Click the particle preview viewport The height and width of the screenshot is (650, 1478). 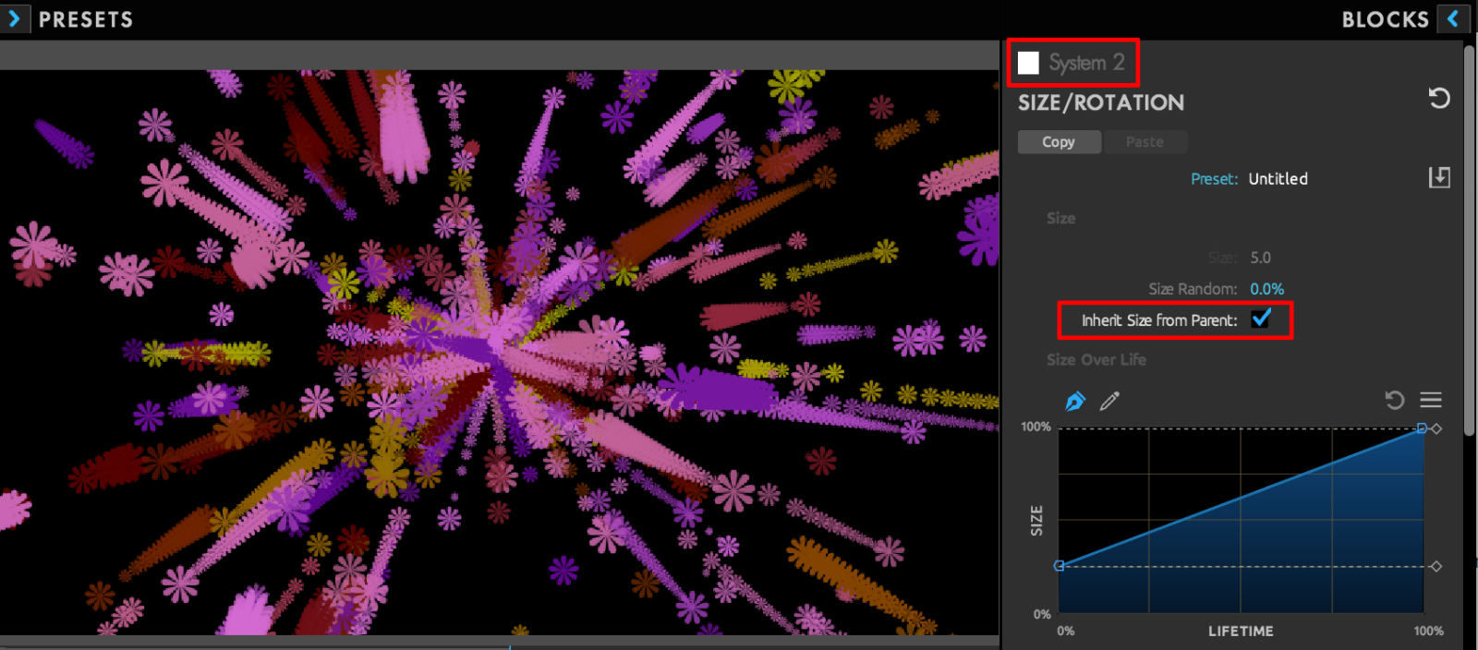[499, 352]
